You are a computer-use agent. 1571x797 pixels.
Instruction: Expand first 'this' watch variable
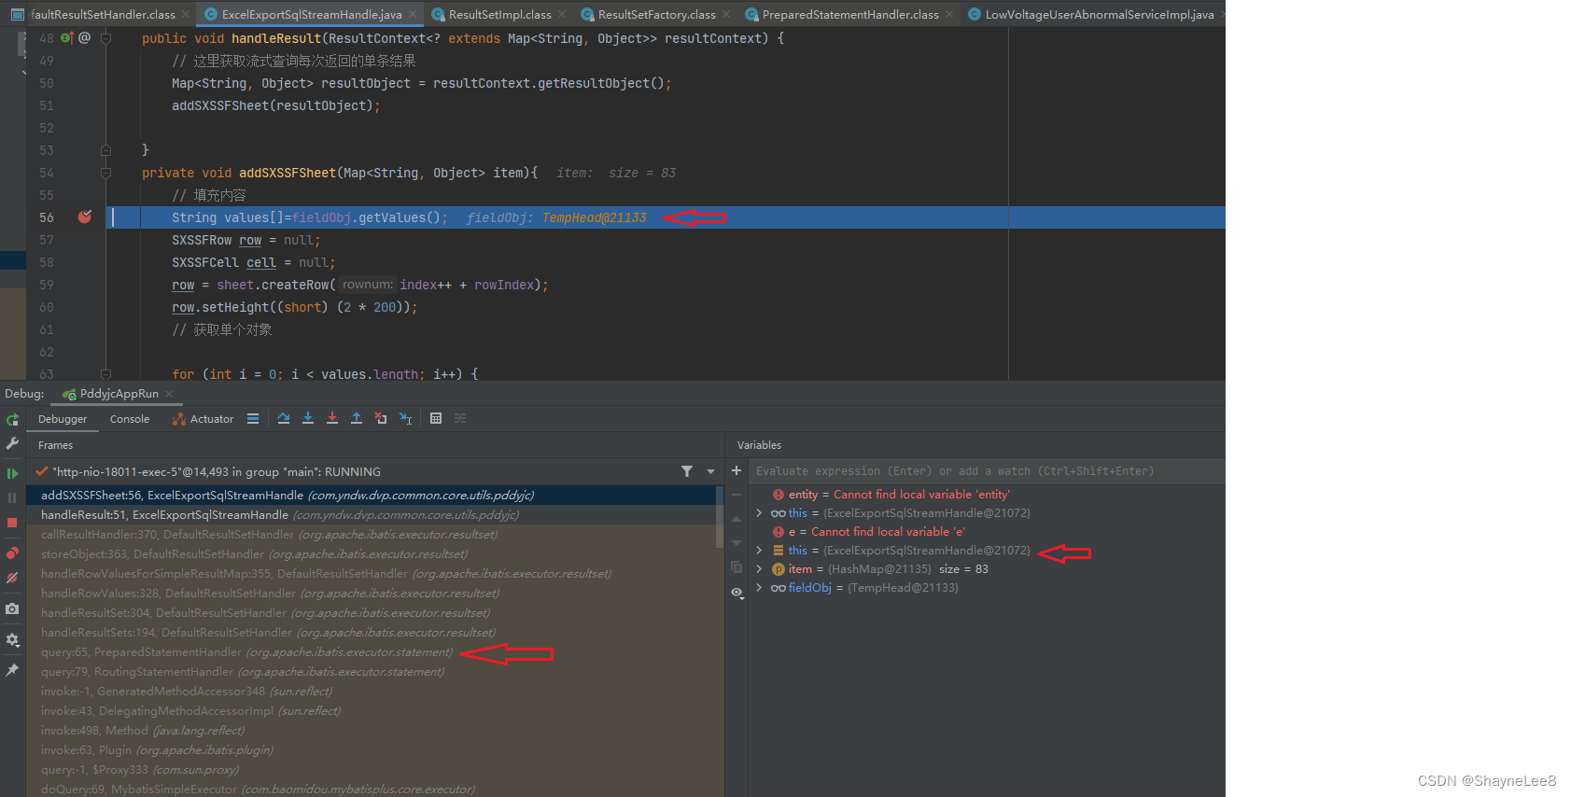tap(759, 513)
